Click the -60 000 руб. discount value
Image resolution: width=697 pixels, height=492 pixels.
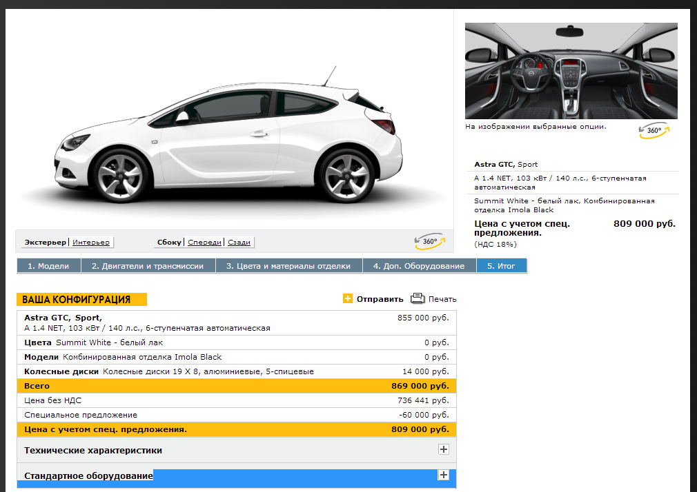(424, 415)
